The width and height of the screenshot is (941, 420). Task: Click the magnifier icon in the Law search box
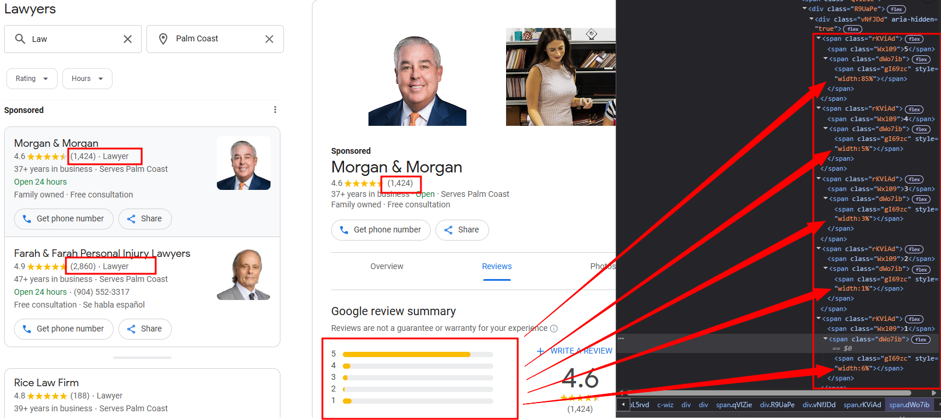click(20, 39)
